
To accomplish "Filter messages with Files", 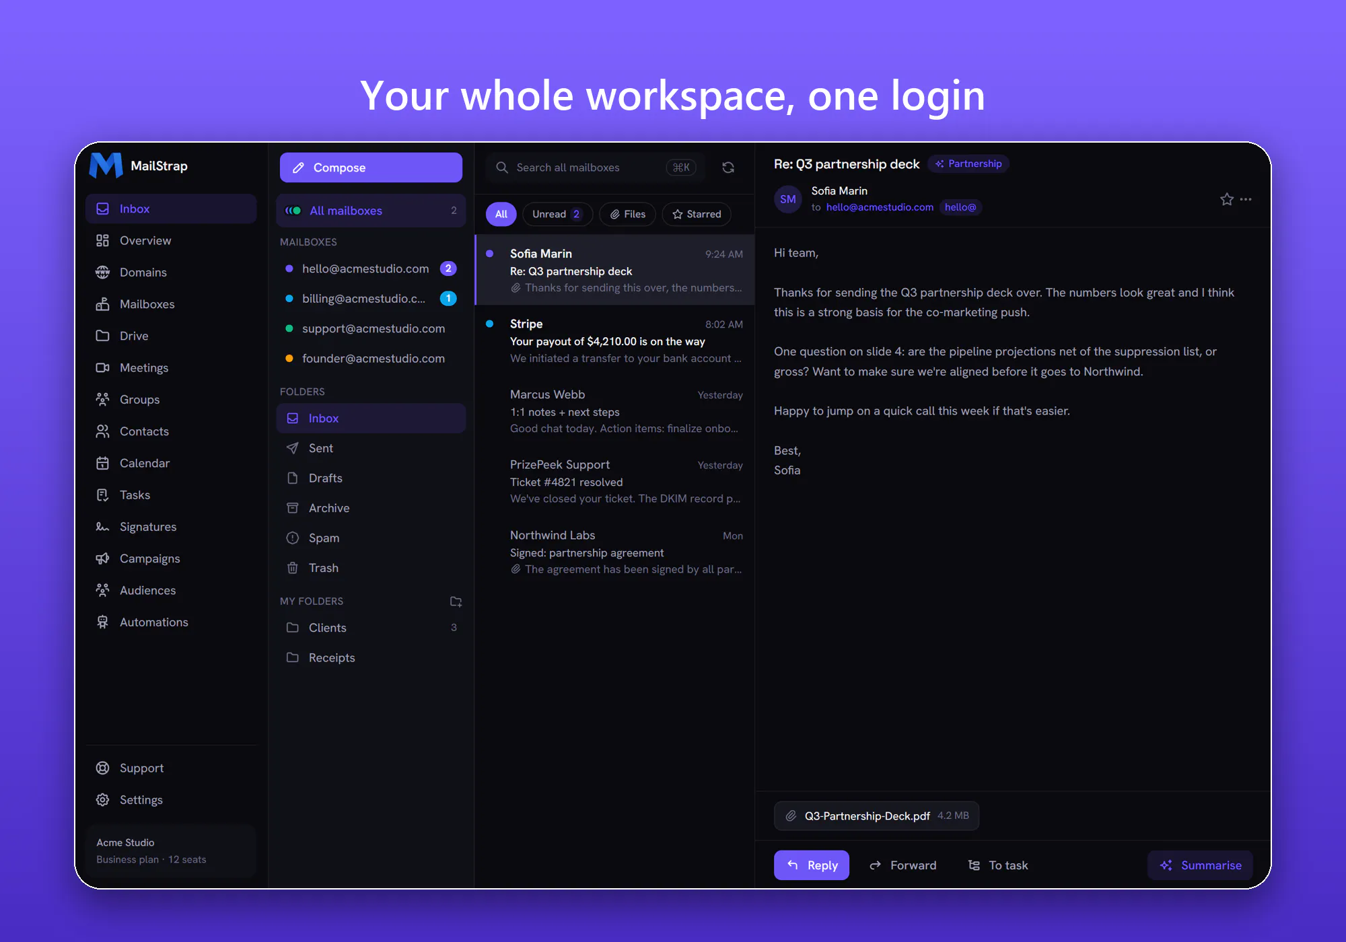I will click(x=628, y=214).
